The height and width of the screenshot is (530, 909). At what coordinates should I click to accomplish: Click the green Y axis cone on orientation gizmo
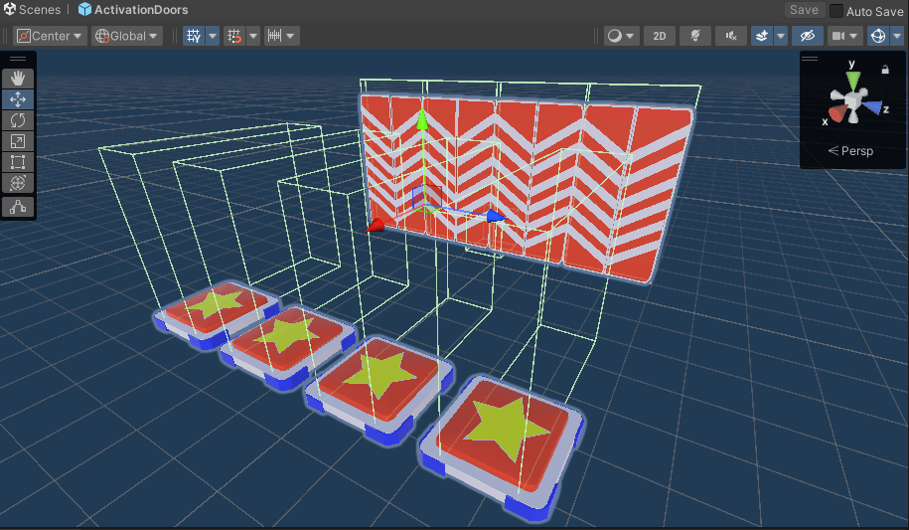pos(852,80)
